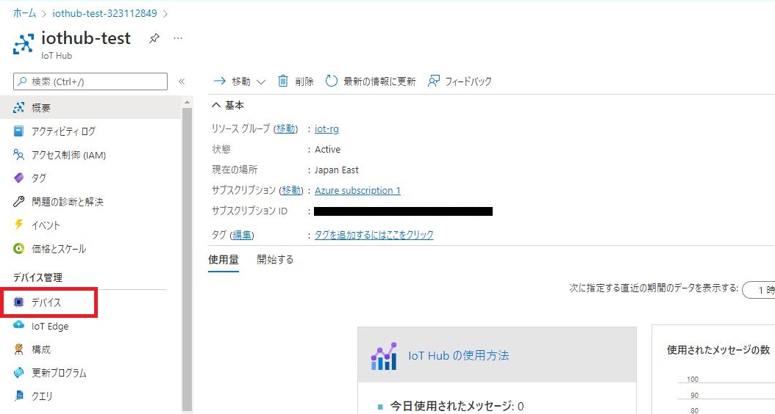775x414 pixels.
Task: Click the デバイス chip icon
Action: [x=18, y=302]
